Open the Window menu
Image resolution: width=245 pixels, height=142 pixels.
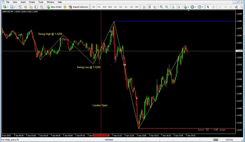50,2
